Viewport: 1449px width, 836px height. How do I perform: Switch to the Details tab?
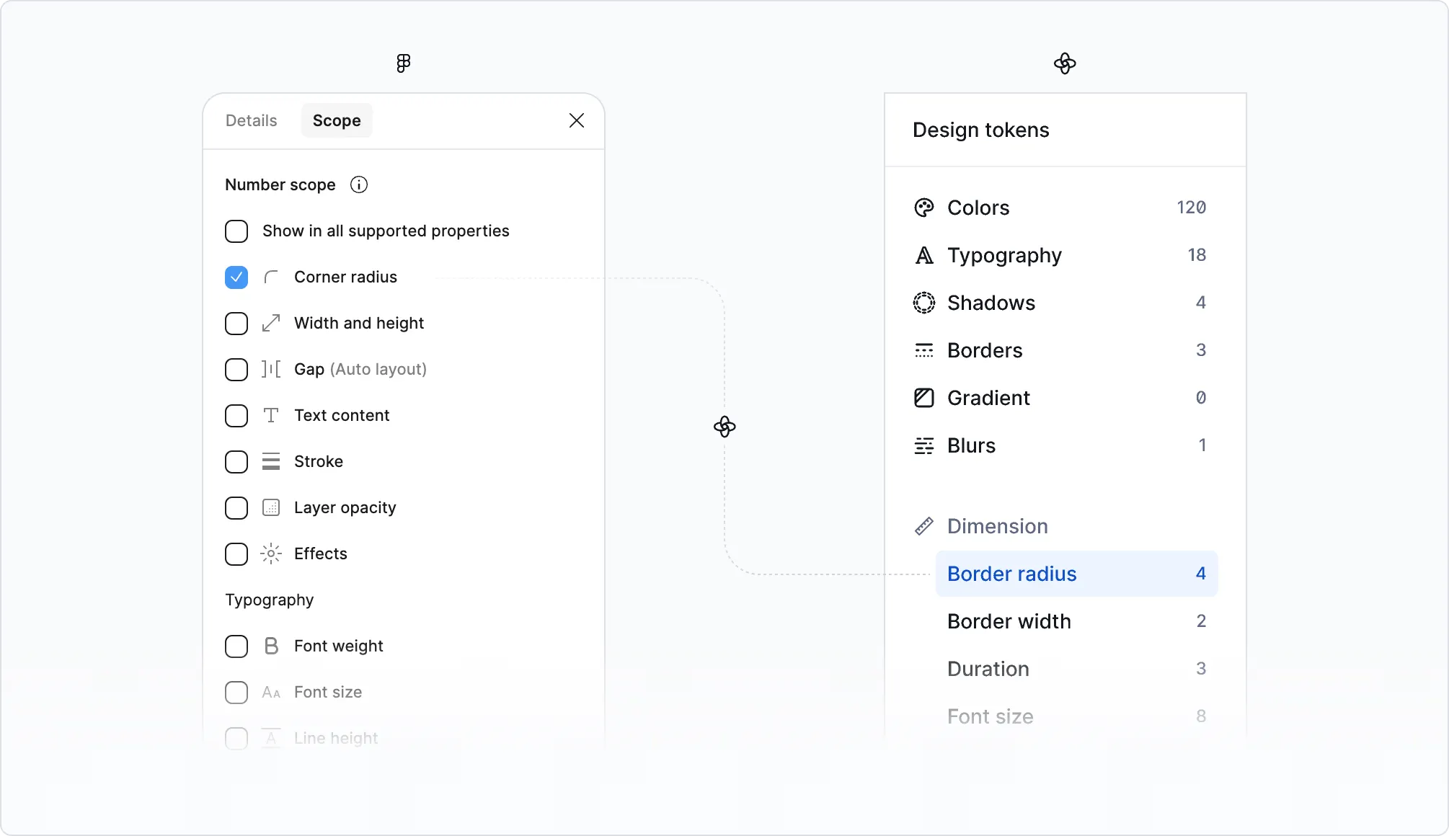click(x=251, y=120)
